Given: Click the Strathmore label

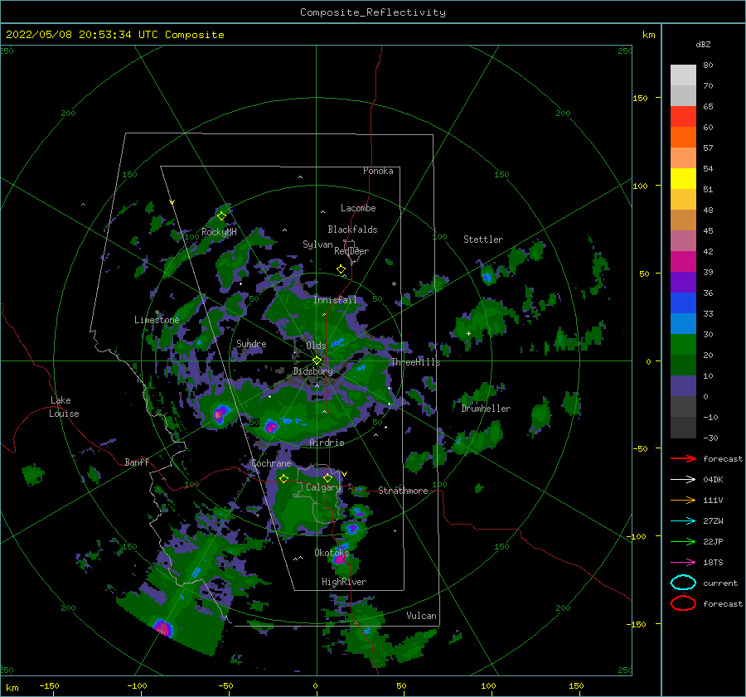Looking at the screenshot, I should pyautogui.click(x=403, y=491).
